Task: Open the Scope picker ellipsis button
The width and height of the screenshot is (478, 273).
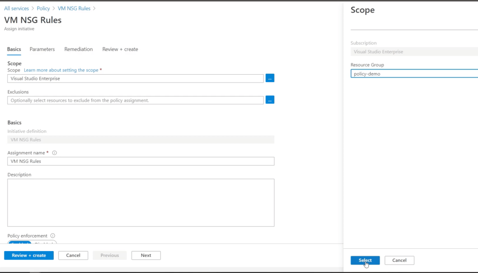Action: point(270,78)
